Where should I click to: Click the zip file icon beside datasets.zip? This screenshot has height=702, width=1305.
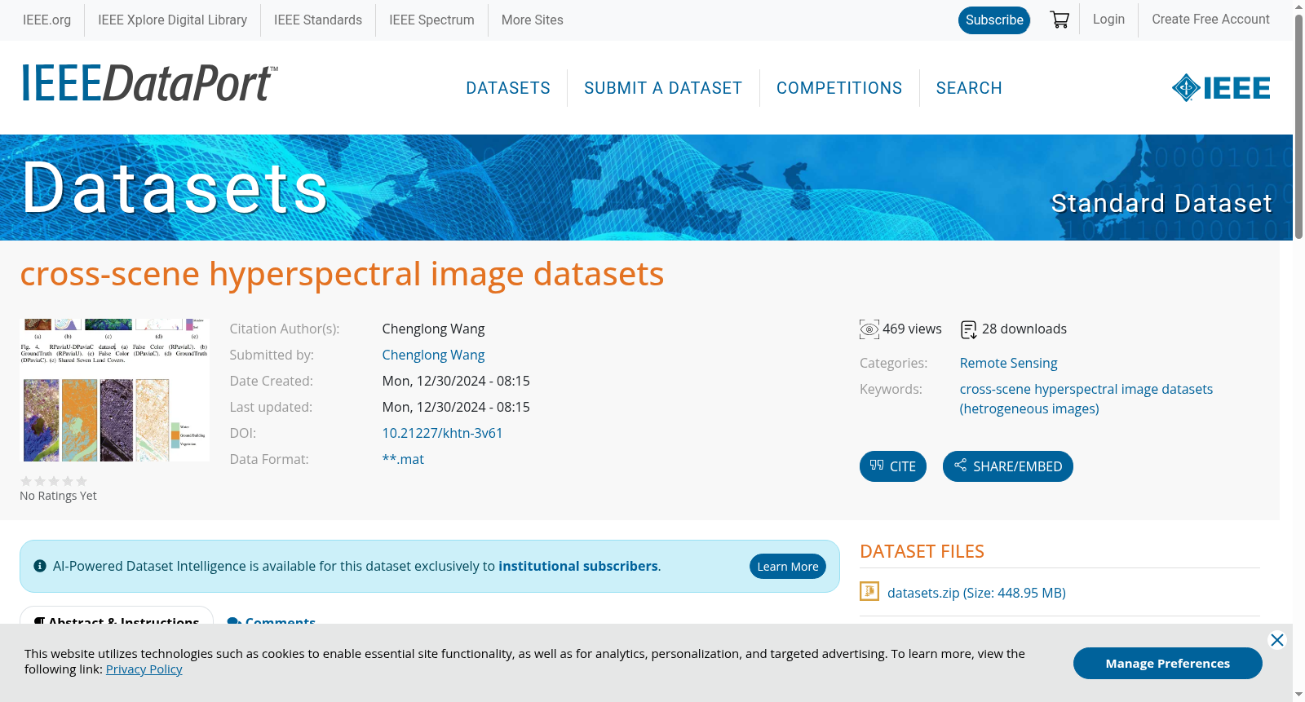[869, 591]
